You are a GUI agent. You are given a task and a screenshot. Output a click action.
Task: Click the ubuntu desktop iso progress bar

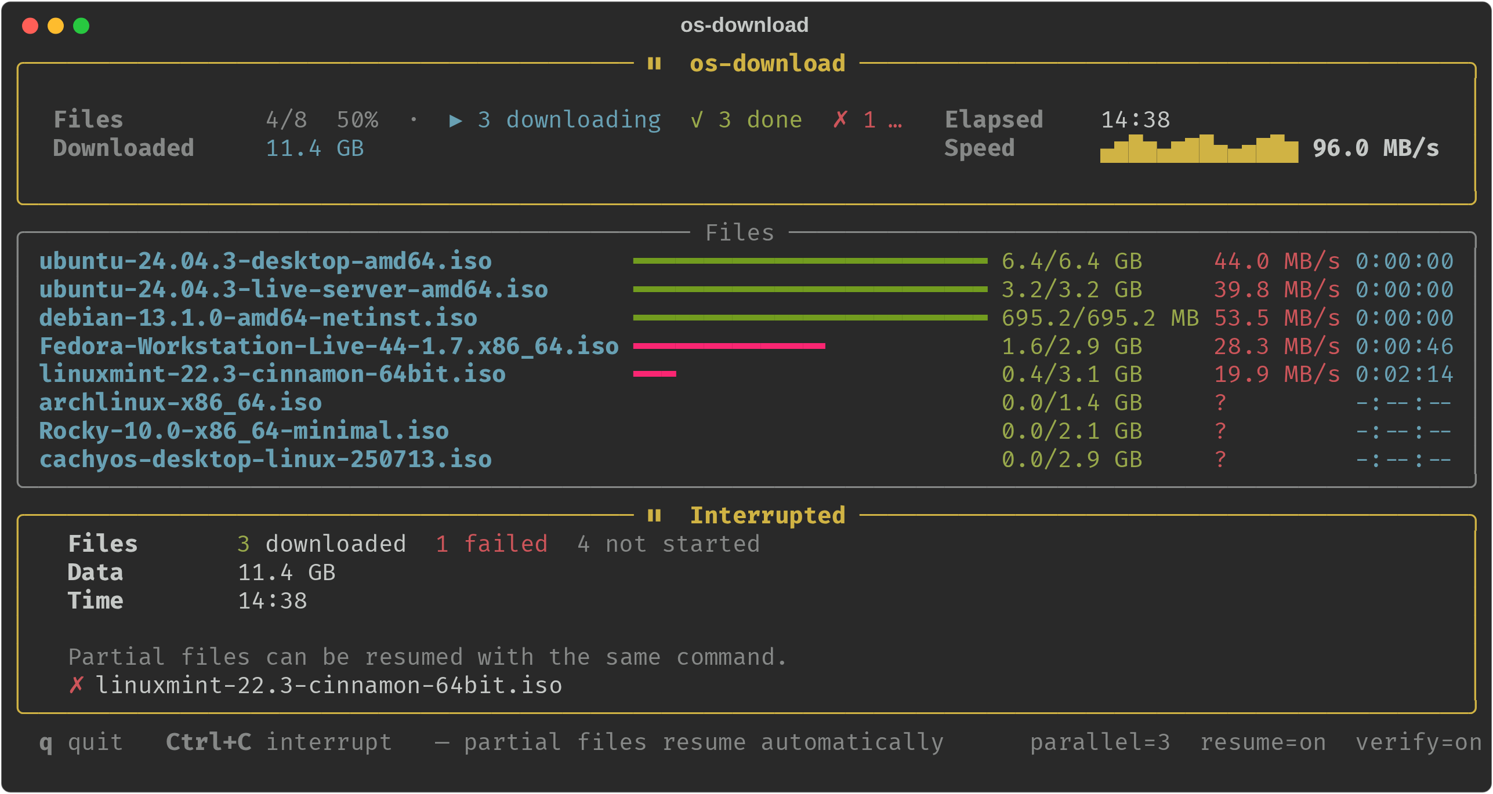coord(810,261)
